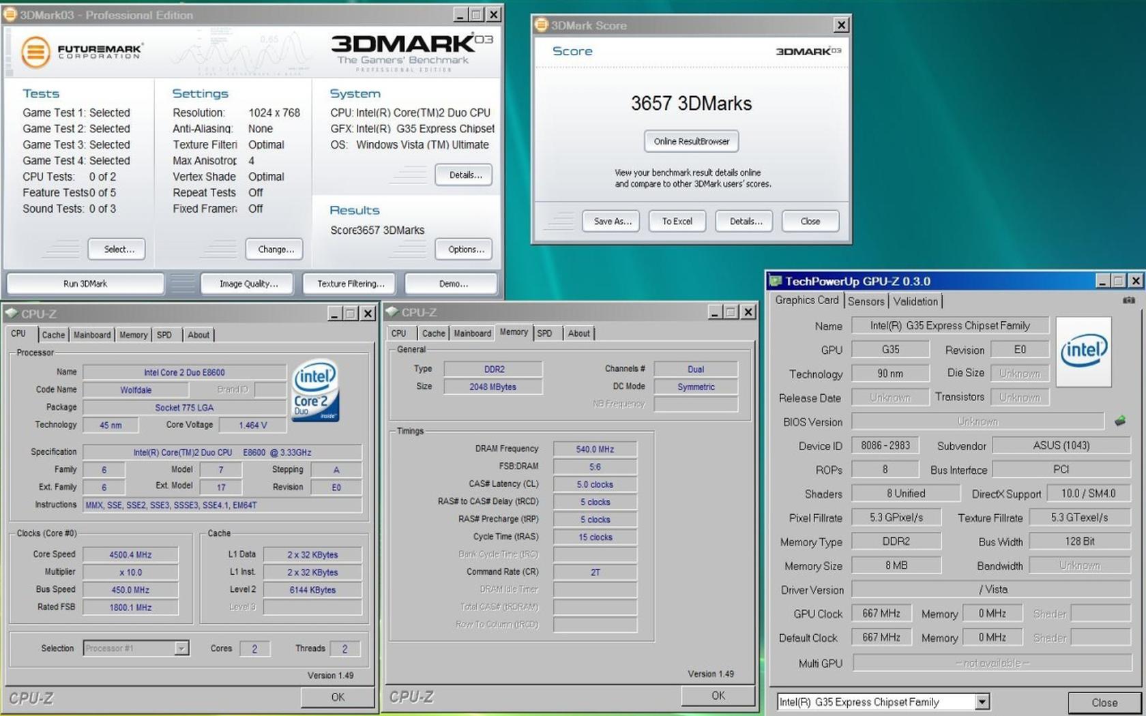This screenshot has height=716, width=1146.
Task: Minimize the GPU-Z window
Action: point(1102,280)
